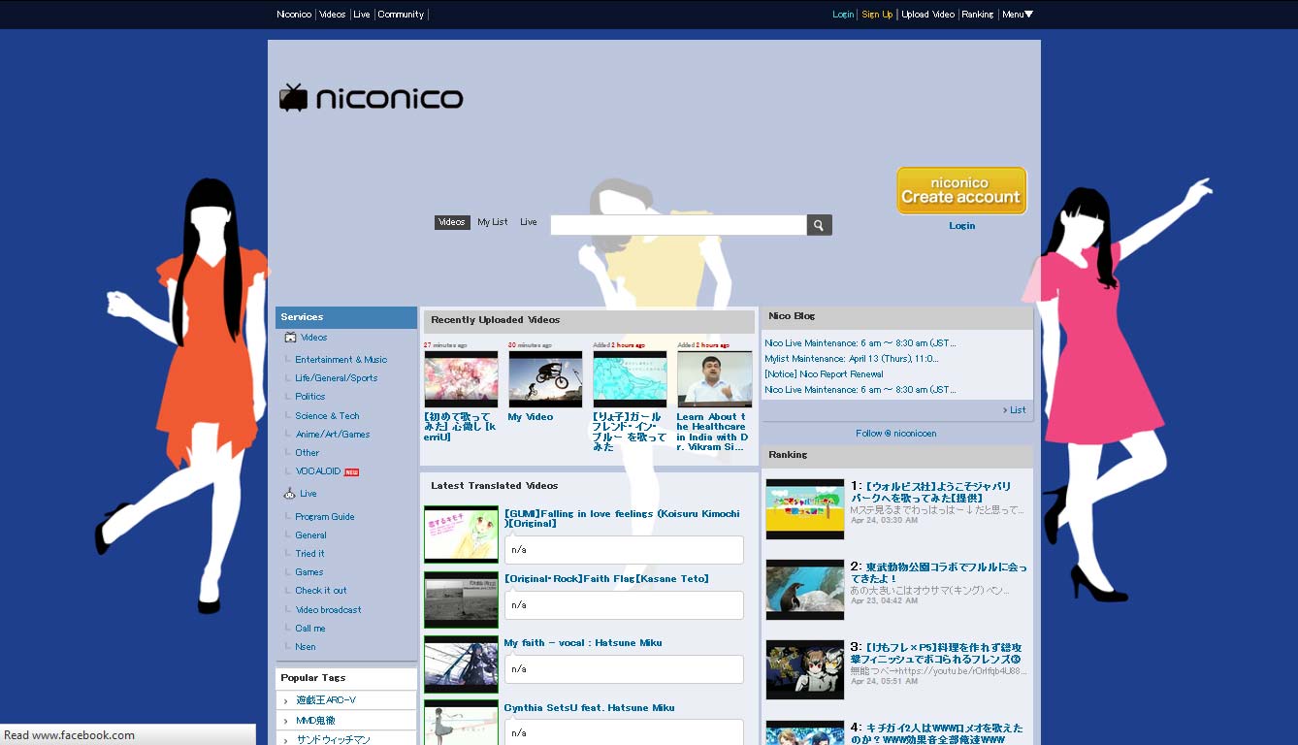Click Login in the top bar
Image resolution: width=1298 pixels, height=745 pixels.
coord(843,15)
